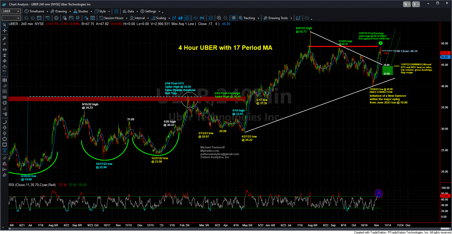Click the Interval button
Image resolution: width=452 pixels, height=234 pixels.
tap(138, 18)
